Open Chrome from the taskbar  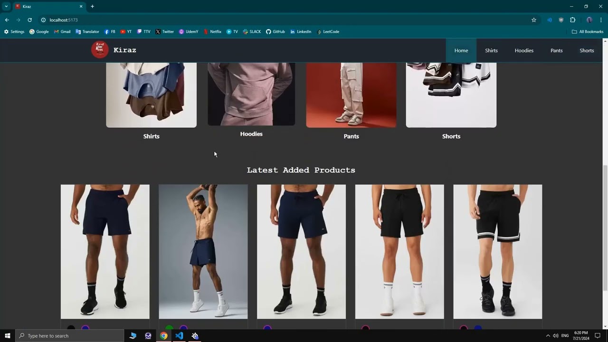pyautogui.click(x=163, y=336)
